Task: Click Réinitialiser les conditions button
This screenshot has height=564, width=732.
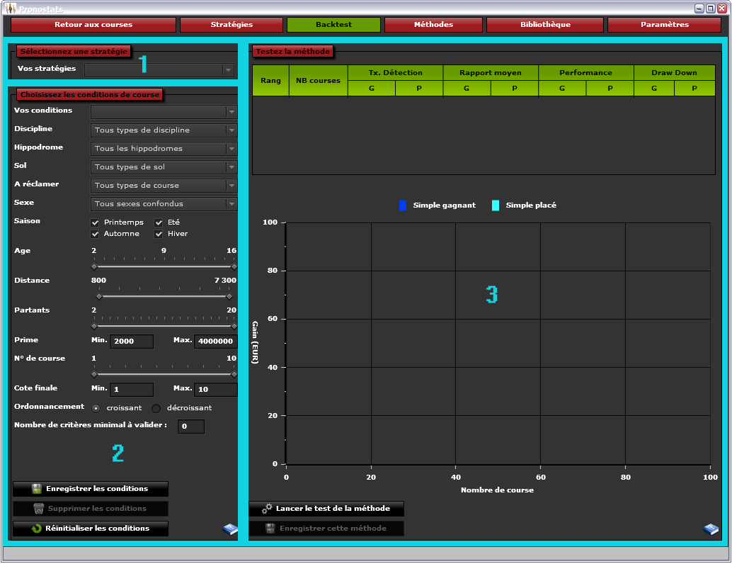Action: tap(91, 529)
